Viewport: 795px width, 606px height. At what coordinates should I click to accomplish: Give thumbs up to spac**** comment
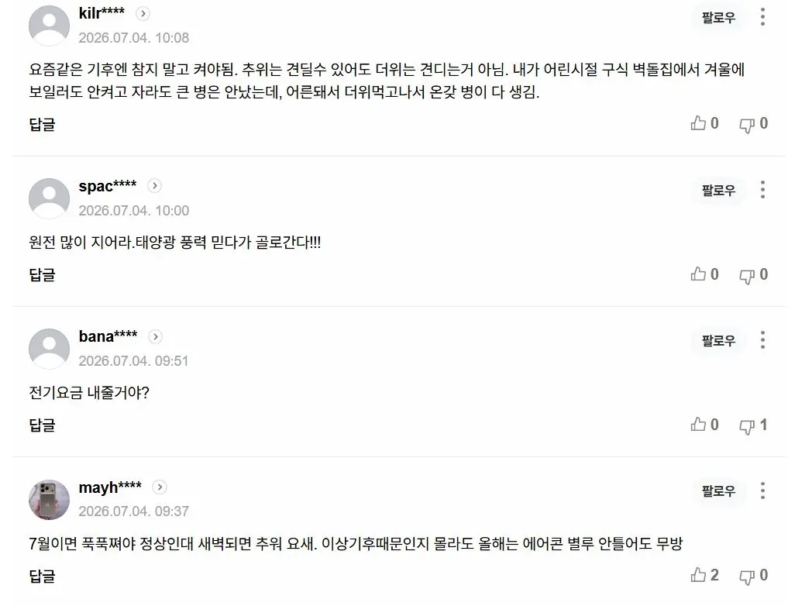pyautogui.click(x=698, y=274)
